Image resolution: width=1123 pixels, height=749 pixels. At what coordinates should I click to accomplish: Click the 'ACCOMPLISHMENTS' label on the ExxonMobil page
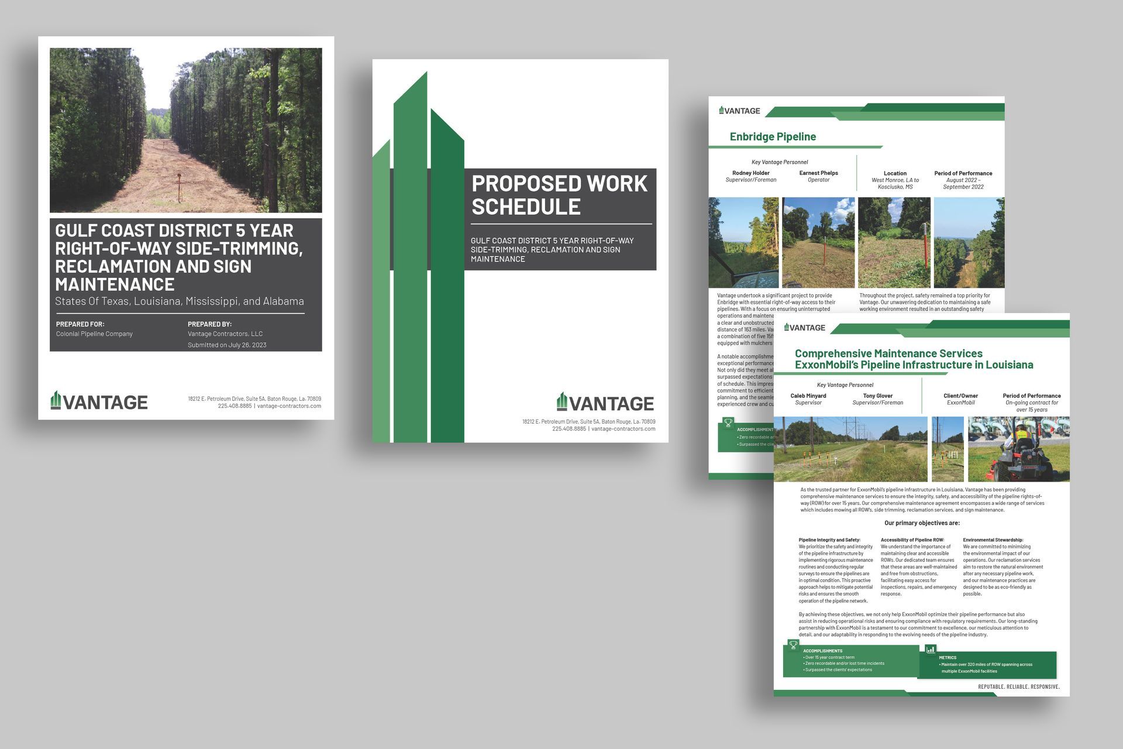coord(823,651)
